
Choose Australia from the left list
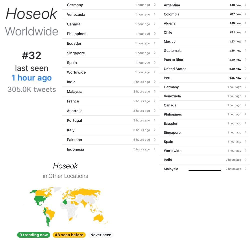coord(110,111)
